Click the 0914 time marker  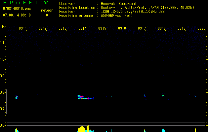[82, 28]
